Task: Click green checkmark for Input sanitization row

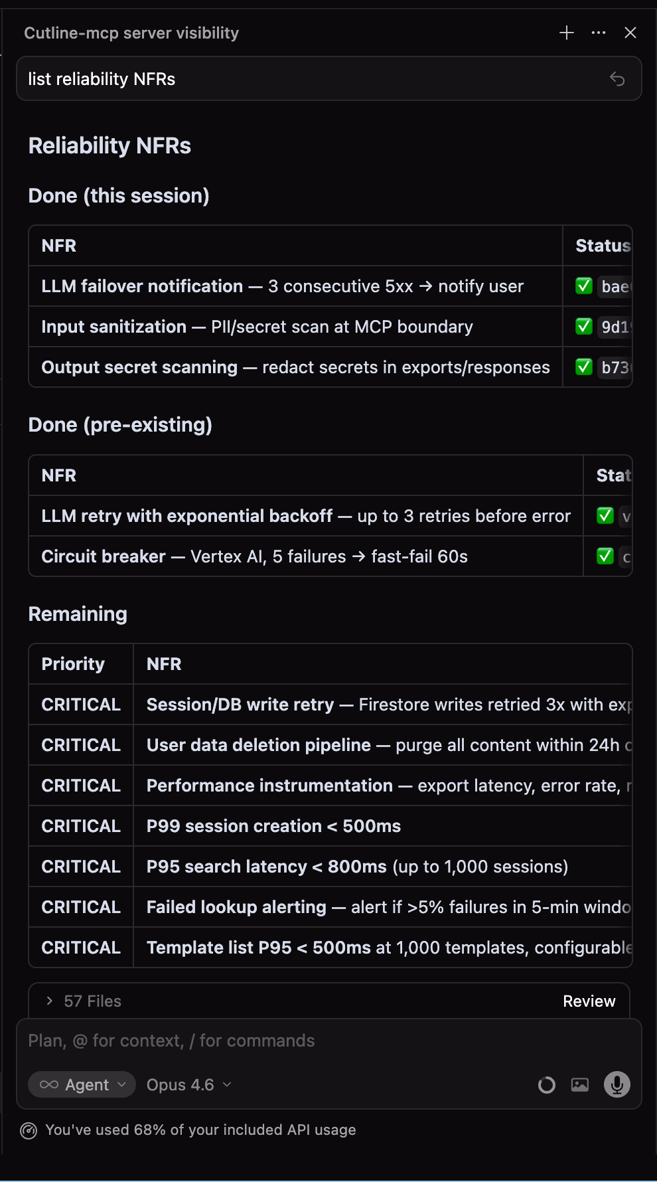Action: (583, 327)
